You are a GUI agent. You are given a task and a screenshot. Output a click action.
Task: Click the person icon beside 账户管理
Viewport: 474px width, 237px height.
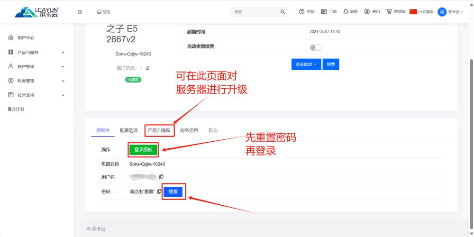click(x=11, y=66)
